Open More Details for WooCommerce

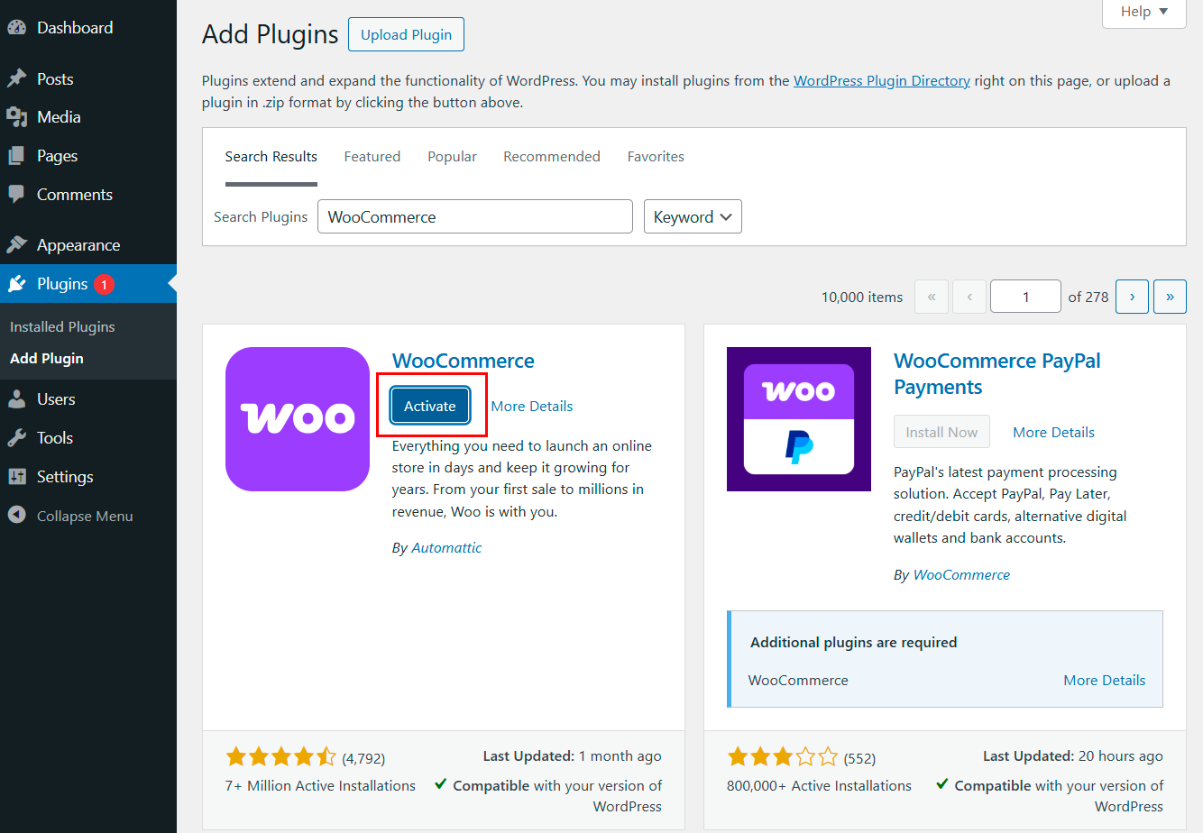532,407
